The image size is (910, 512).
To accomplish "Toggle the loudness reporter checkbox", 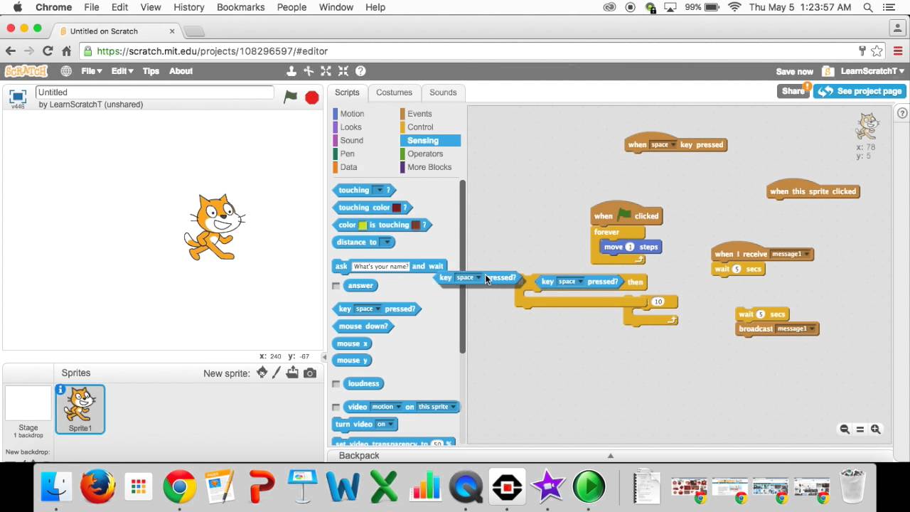I will click(336, 384).
